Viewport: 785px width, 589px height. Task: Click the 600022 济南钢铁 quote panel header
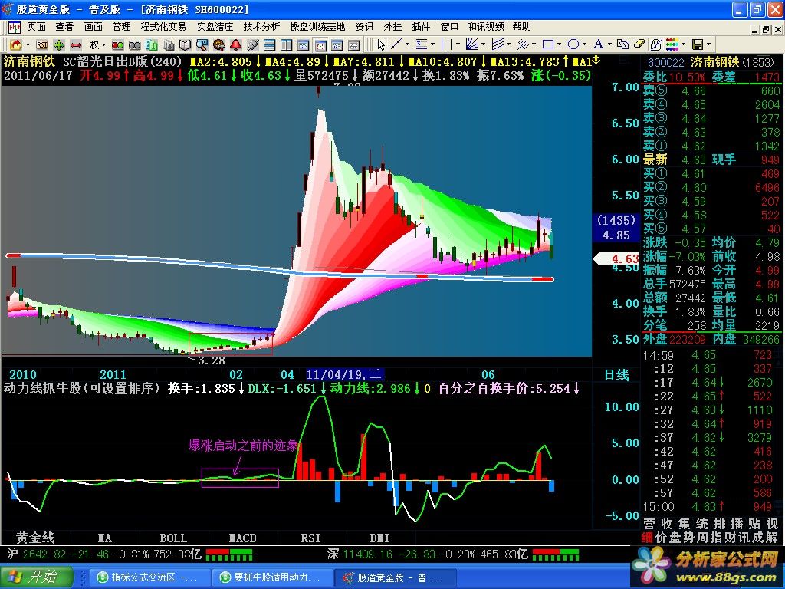(x=711, y=62)
